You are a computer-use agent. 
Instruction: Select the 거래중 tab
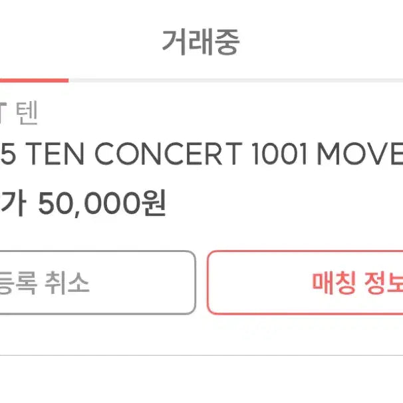click(x=201, y=43)
